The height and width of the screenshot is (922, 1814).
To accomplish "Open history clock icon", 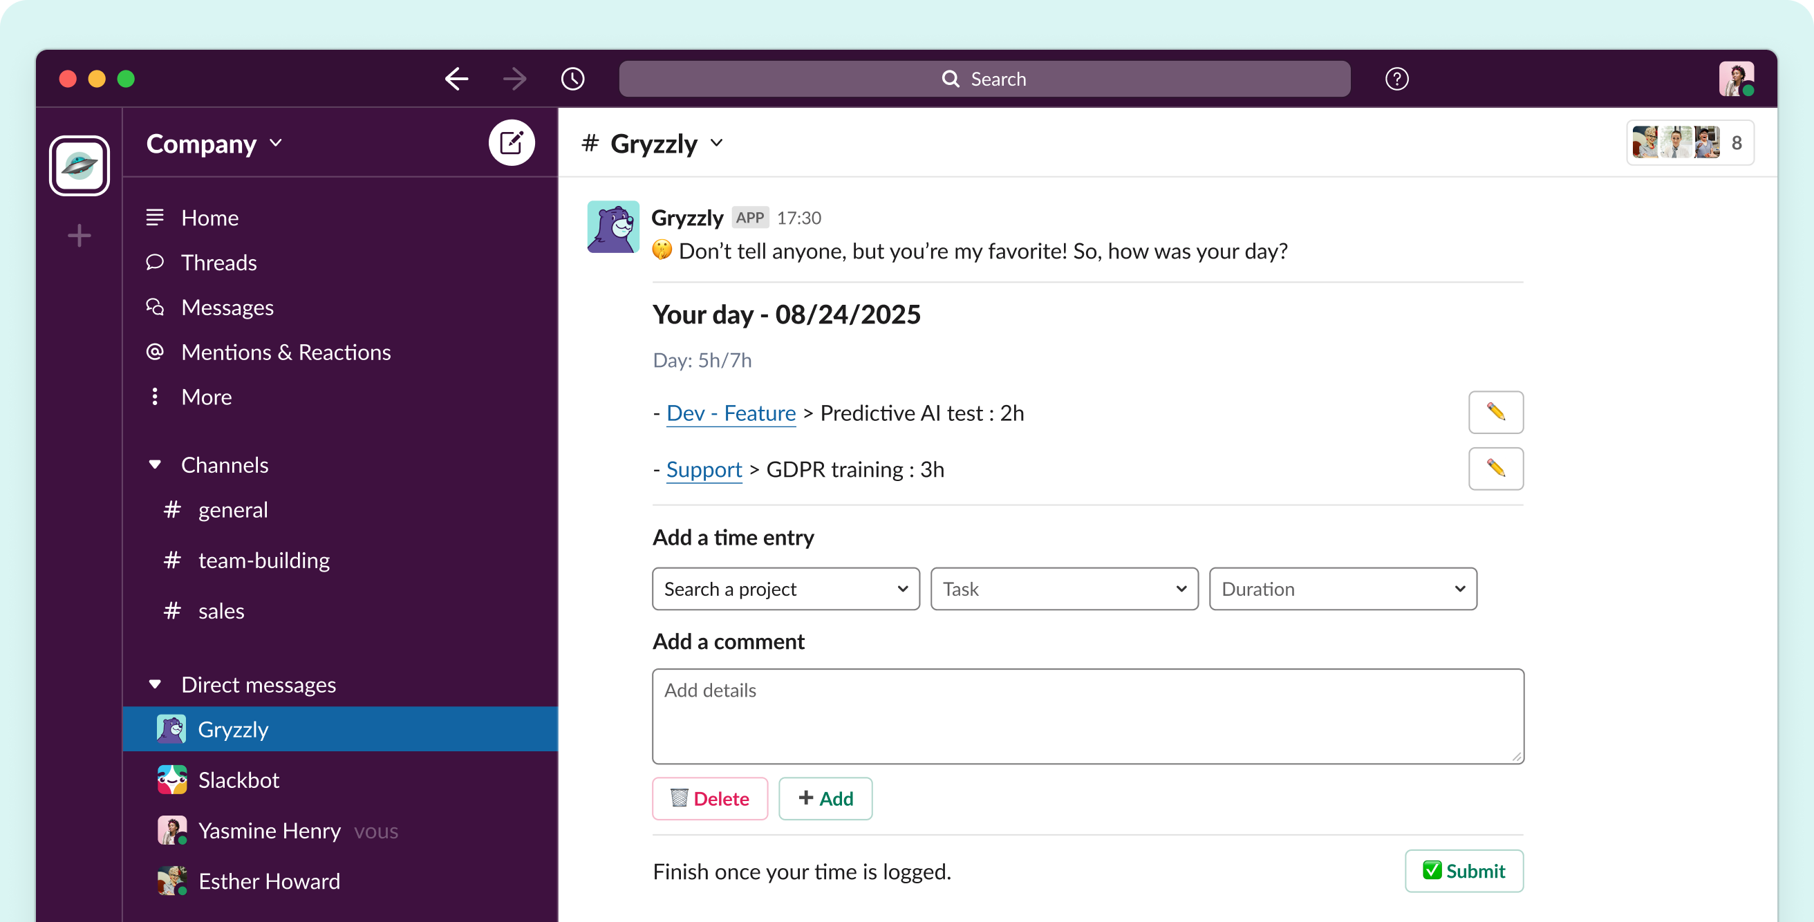I will 572,79.
